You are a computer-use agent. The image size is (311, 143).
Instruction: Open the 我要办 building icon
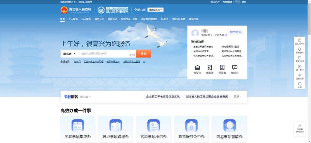197,67
